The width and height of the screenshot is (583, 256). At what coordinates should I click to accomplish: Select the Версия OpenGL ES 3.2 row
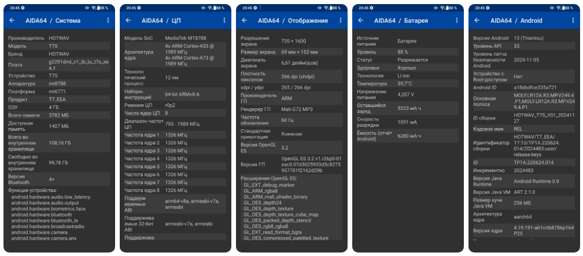(x=291, y=148)
